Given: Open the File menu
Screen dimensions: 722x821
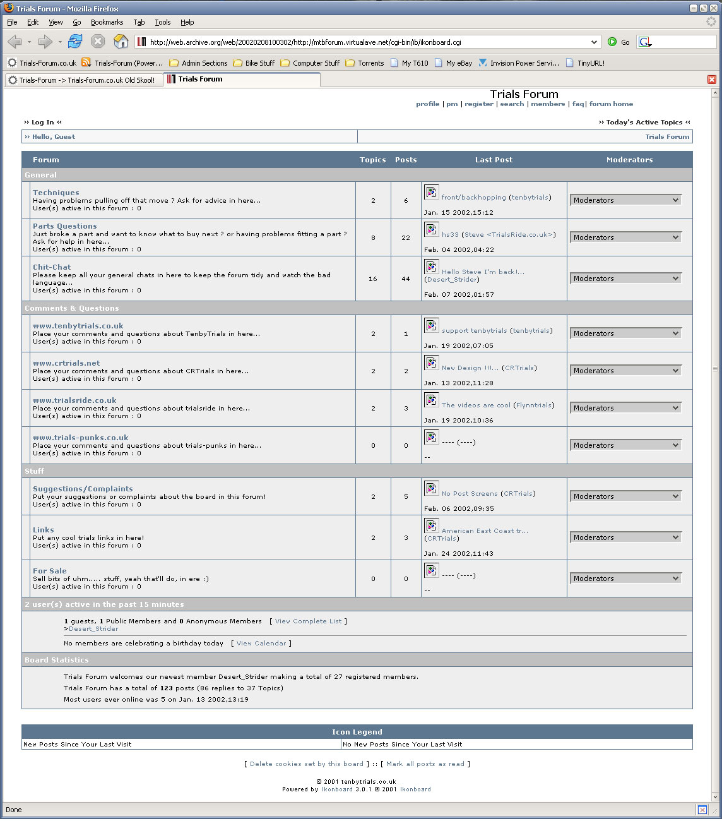Looking at the screenshot, I should (x=12, y=22).
